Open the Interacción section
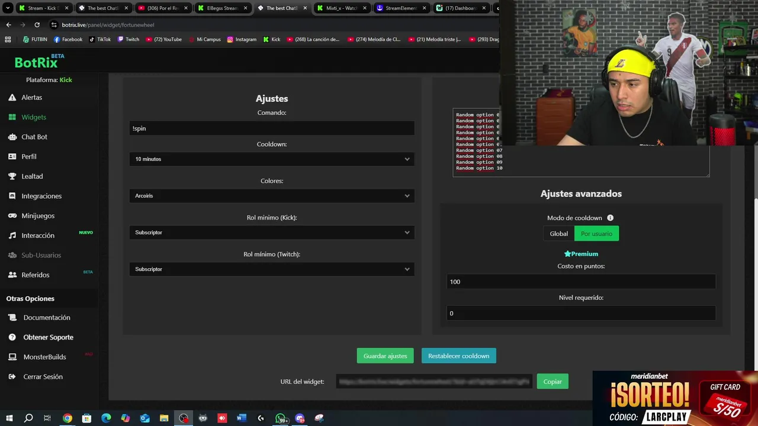758x426 pixels. point(38,235)
